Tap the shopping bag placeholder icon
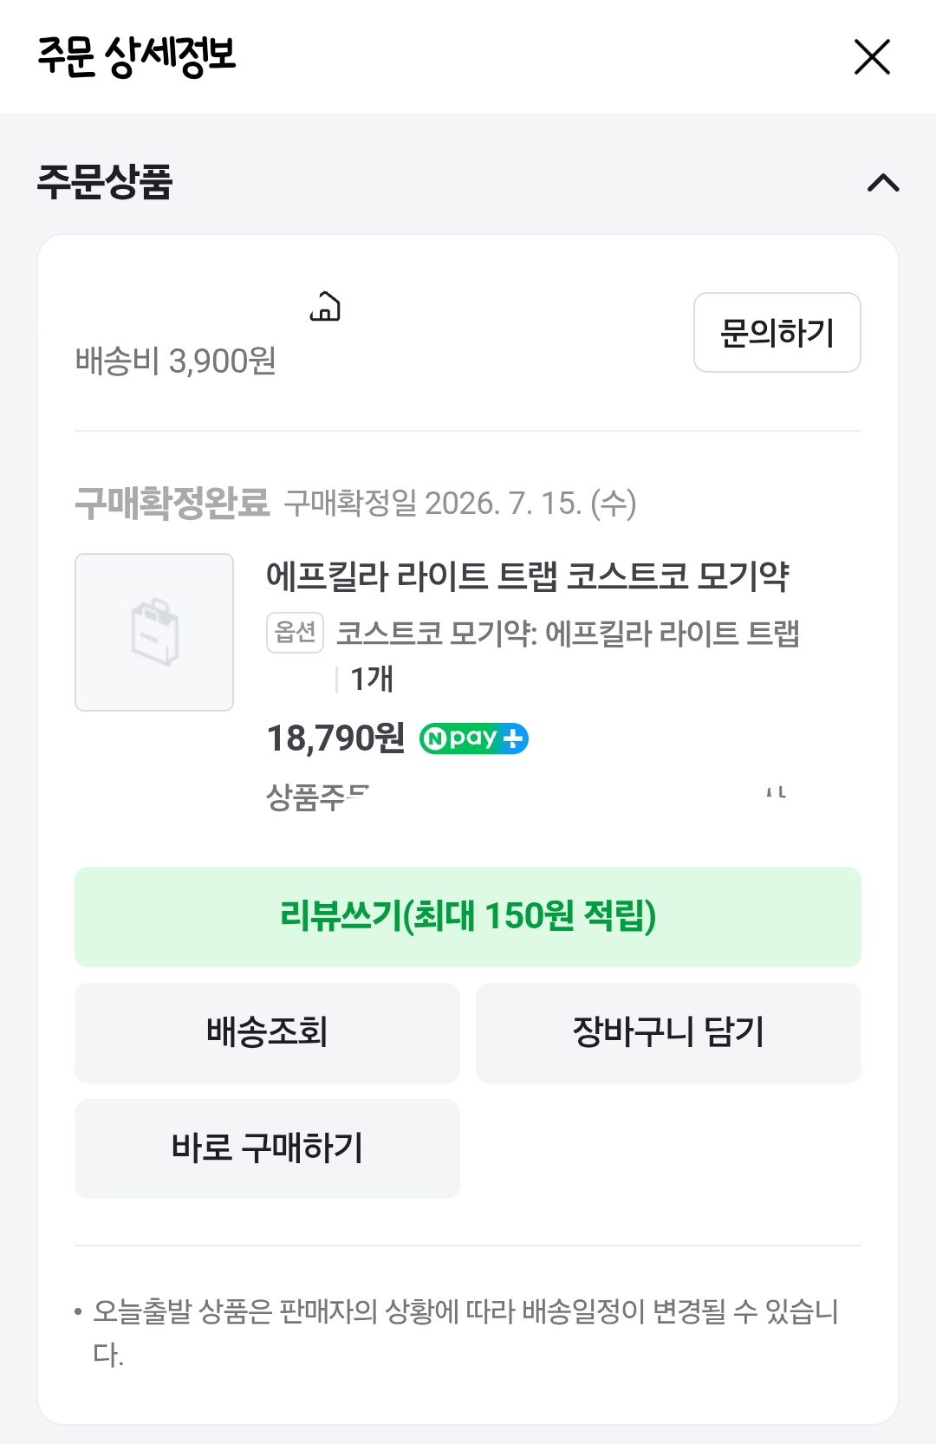This screenshot has height=1444, width=936. click(x=154, y=632)
